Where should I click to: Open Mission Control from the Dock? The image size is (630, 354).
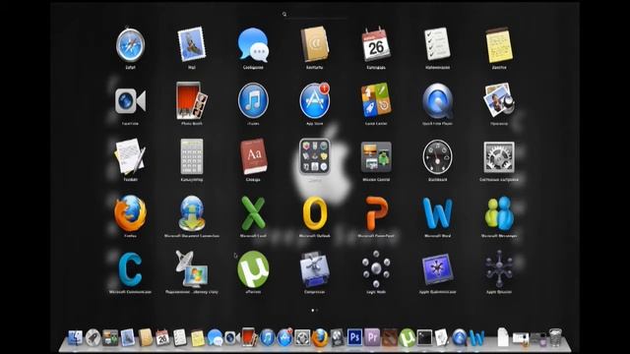[110, 338]
